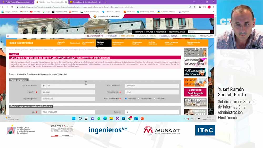Click the Nombre input field

click(x=68, y=92)
